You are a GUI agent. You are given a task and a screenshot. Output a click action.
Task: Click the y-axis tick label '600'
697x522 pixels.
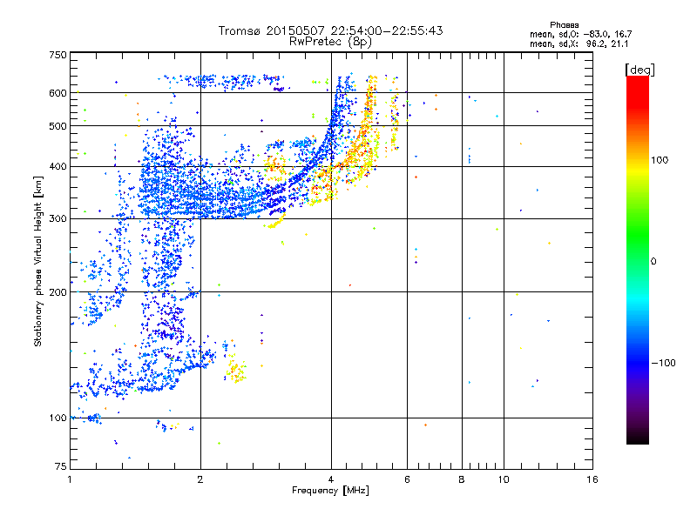coord(58,93)
